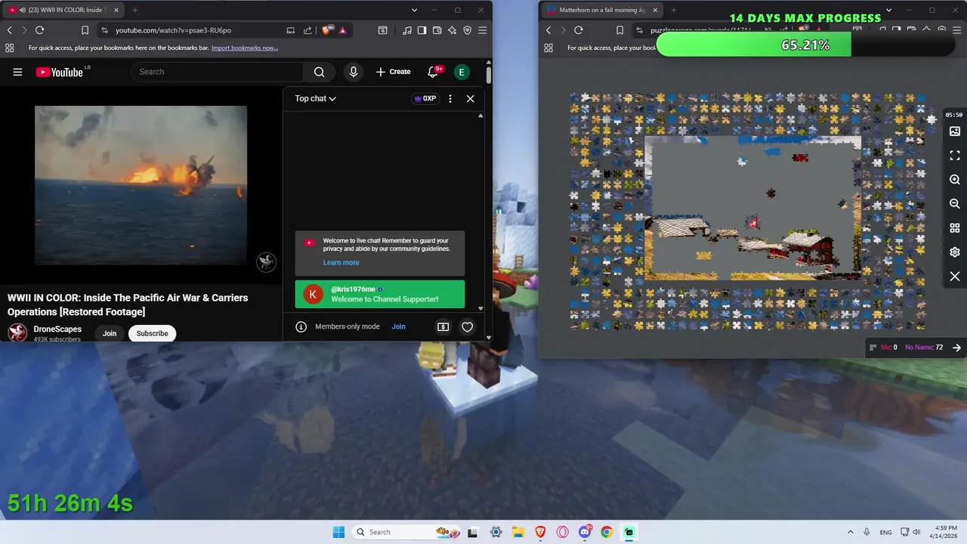Open the Super Chat dollar icon
Screen dimensions: 967x544
(443, 326)
